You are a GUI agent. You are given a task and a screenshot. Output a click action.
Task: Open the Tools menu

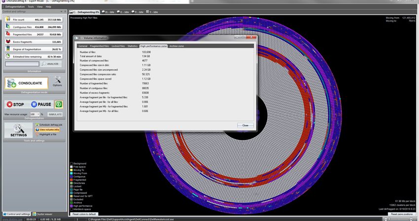pos(31,7)
